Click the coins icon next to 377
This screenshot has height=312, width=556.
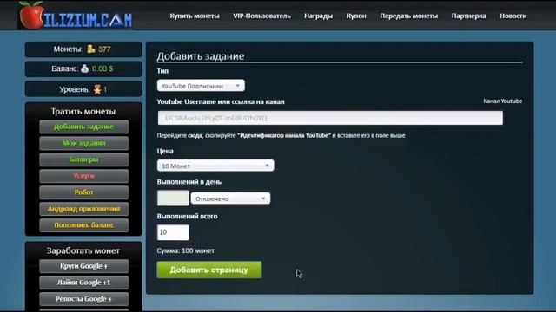[91, 49]
